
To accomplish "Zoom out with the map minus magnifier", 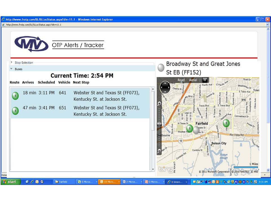I will point(159,151).
